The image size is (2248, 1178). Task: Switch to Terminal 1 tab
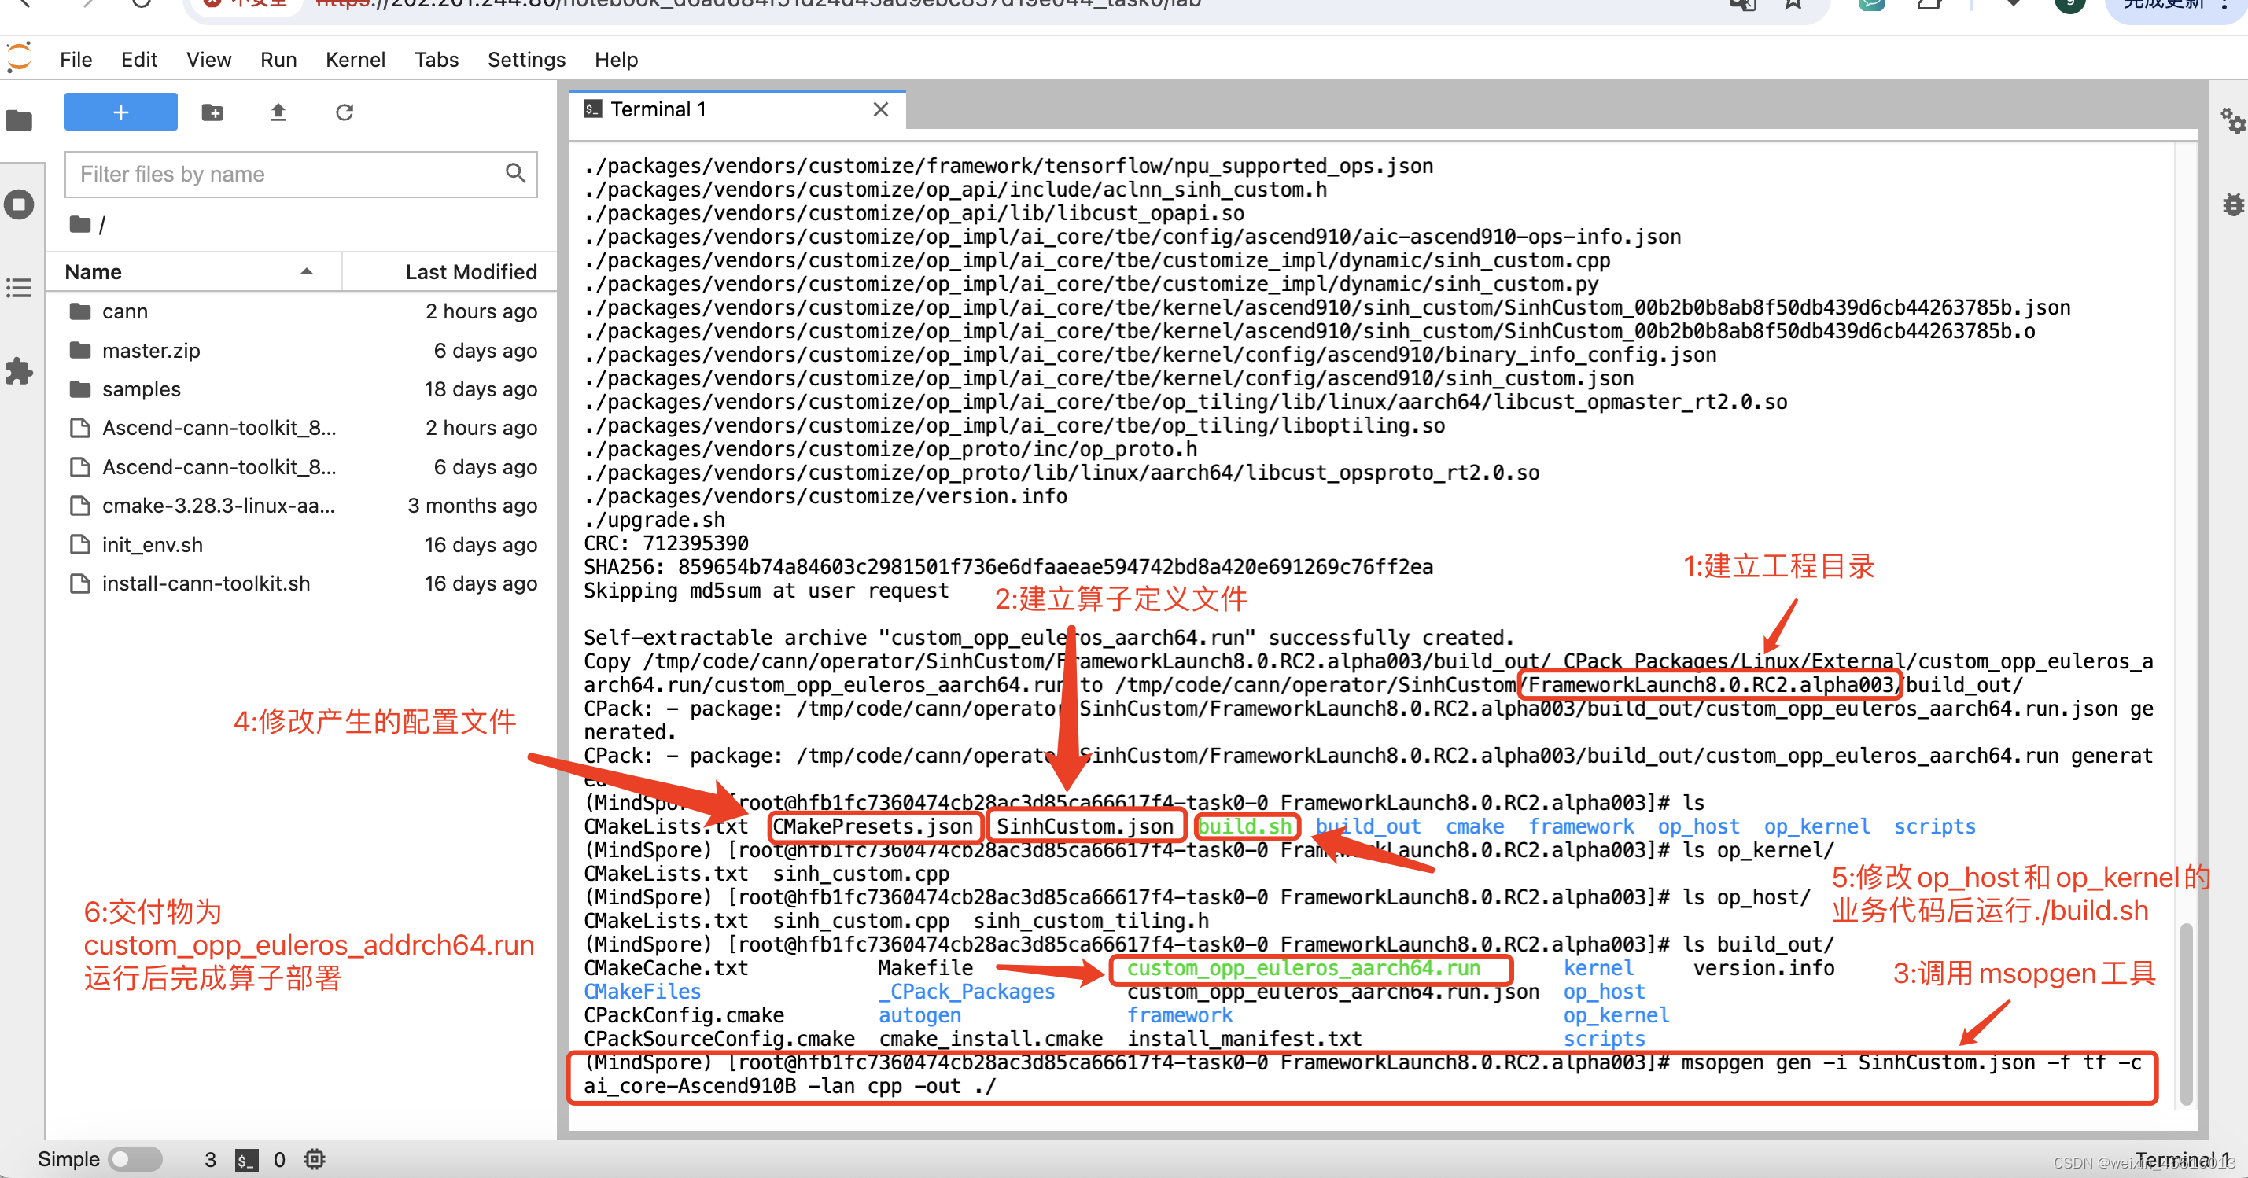pos(658,109)
